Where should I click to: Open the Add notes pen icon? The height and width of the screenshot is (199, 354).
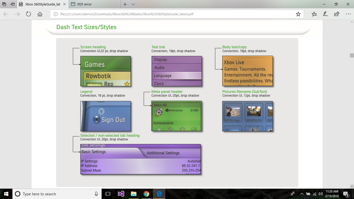[325, 14]
